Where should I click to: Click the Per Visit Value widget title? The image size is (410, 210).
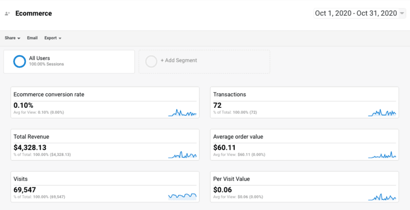click(x=232, y=179)
